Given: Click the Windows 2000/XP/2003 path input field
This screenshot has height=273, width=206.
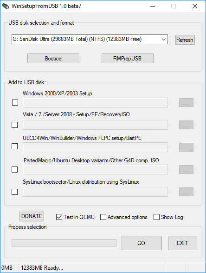Looking at the screenshot, I should 95,102.
